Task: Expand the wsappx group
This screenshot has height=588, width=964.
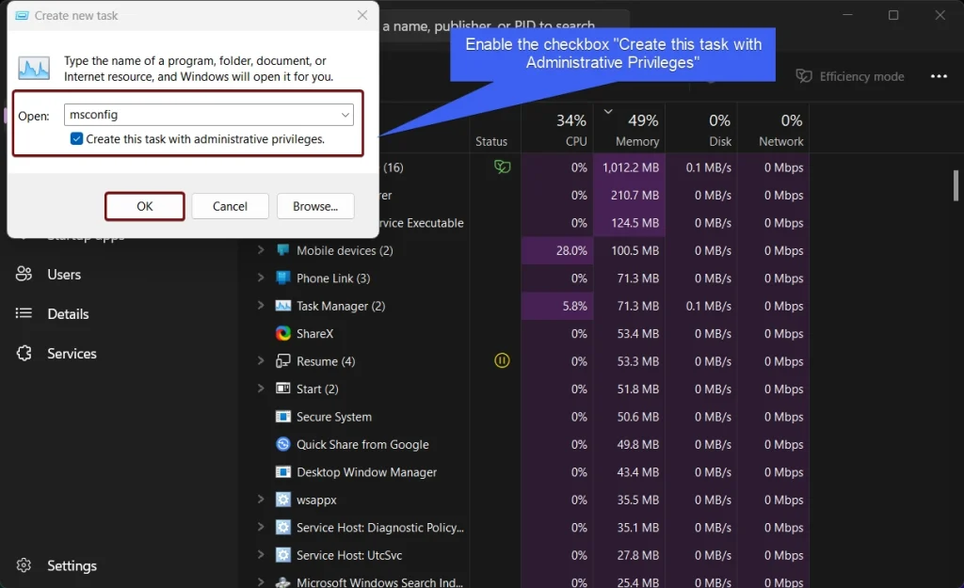Action: [261, 500]
